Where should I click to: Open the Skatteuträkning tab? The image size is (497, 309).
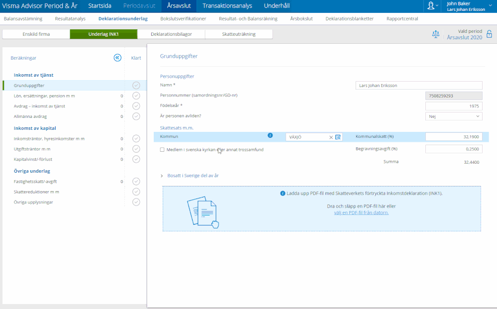[x=239, y=34]
